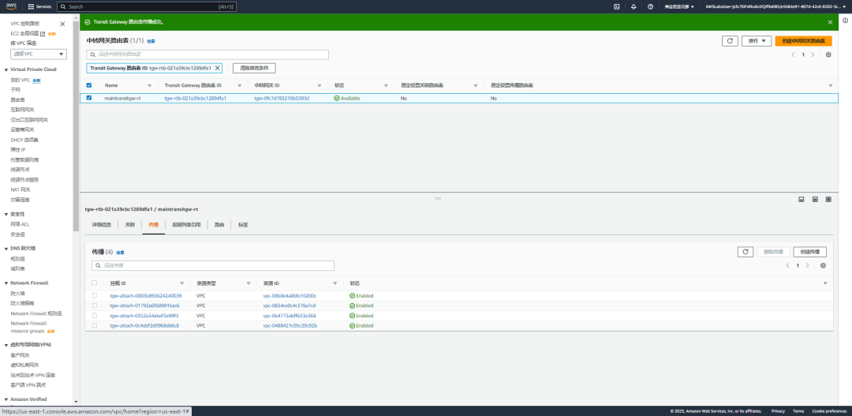Open the 前缀列表引用 tab

(186, 225)
